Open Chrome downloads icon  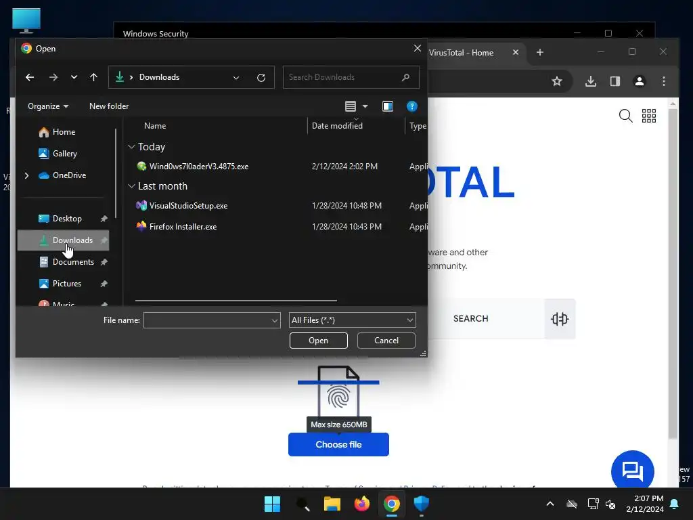[x=591, y=81]
